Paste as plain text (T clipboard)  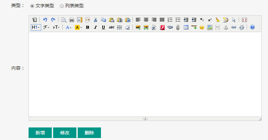pos(120,20)
